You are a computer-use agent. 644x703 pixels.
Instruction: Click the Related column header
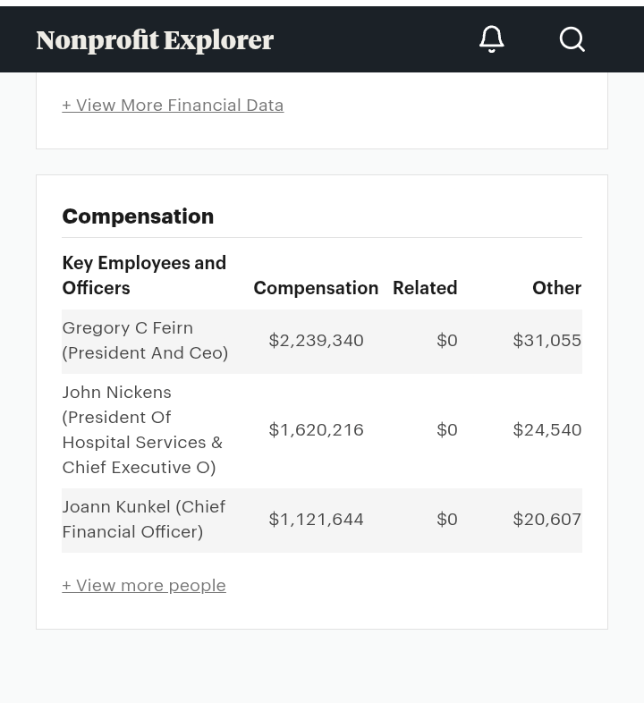(x=425, y=288)
